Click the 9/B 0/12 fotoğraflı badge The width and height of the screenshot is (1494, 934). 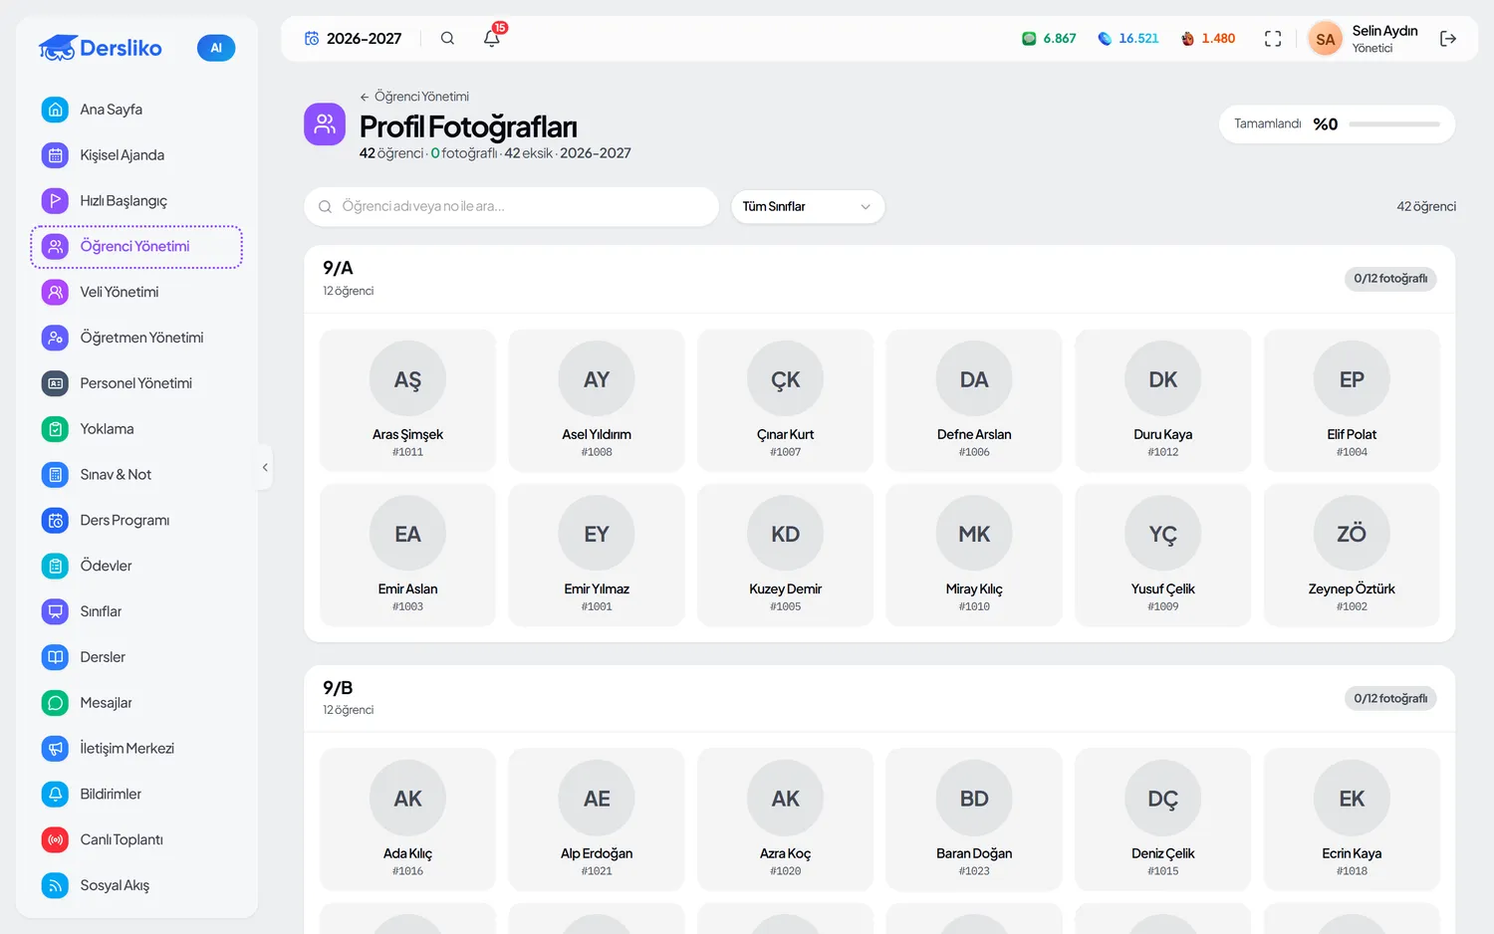click(x=1390, y=698)
